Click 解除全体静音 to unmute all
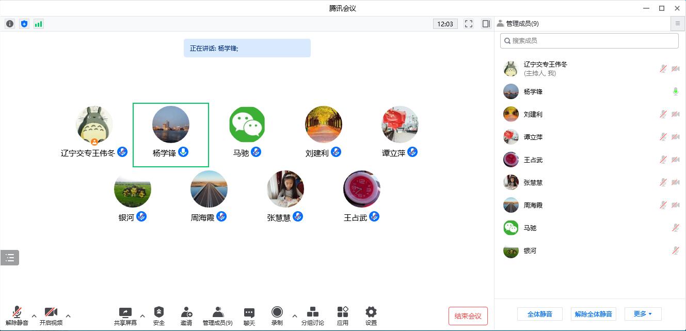686x331 pixels. click(x=594, y=314)
